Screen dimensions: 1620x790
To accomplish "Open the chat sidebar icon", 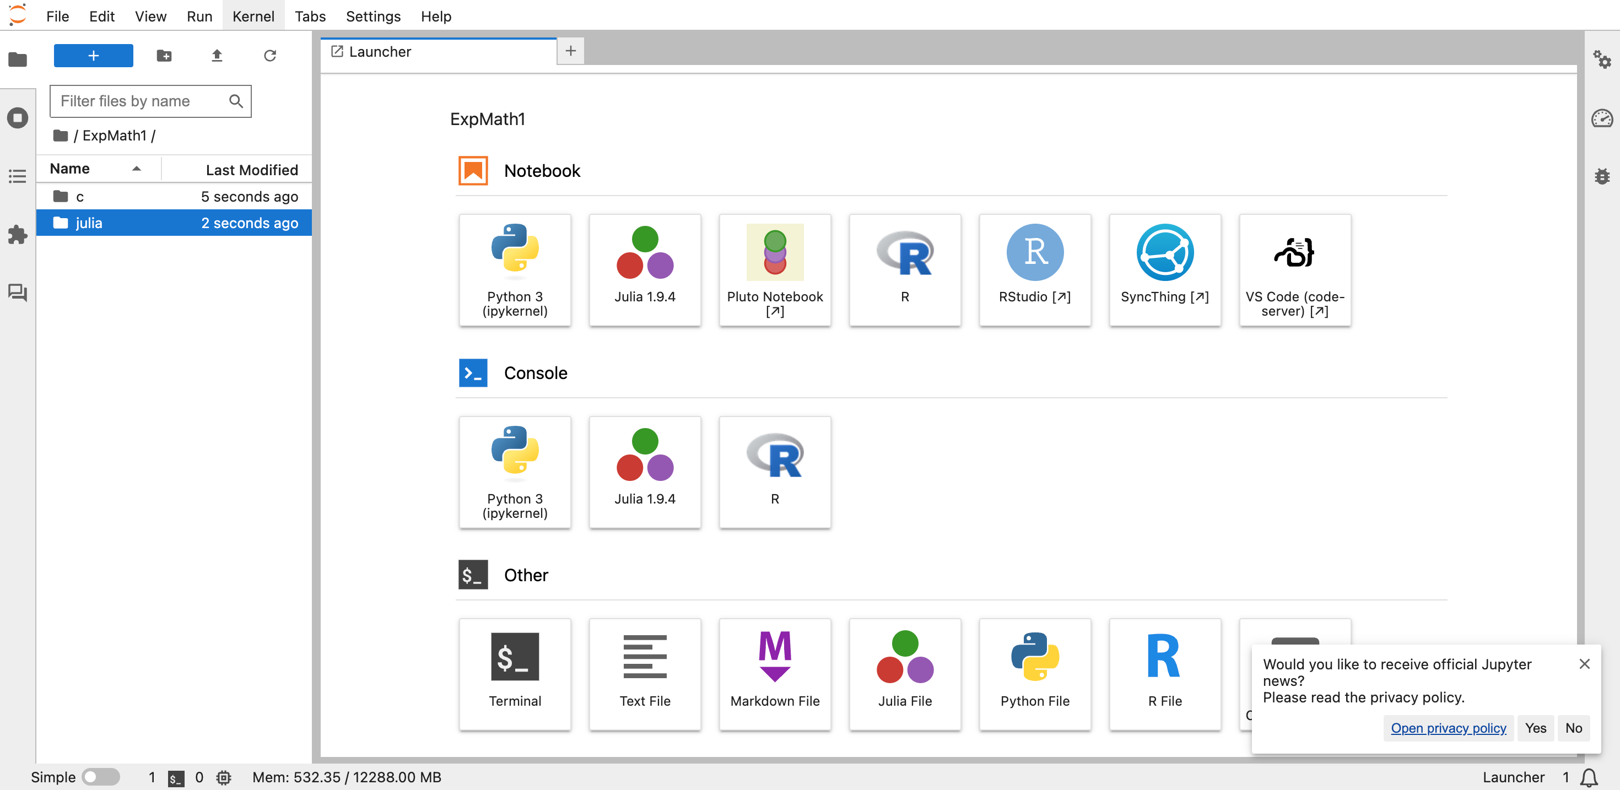I will coord(18,293).
